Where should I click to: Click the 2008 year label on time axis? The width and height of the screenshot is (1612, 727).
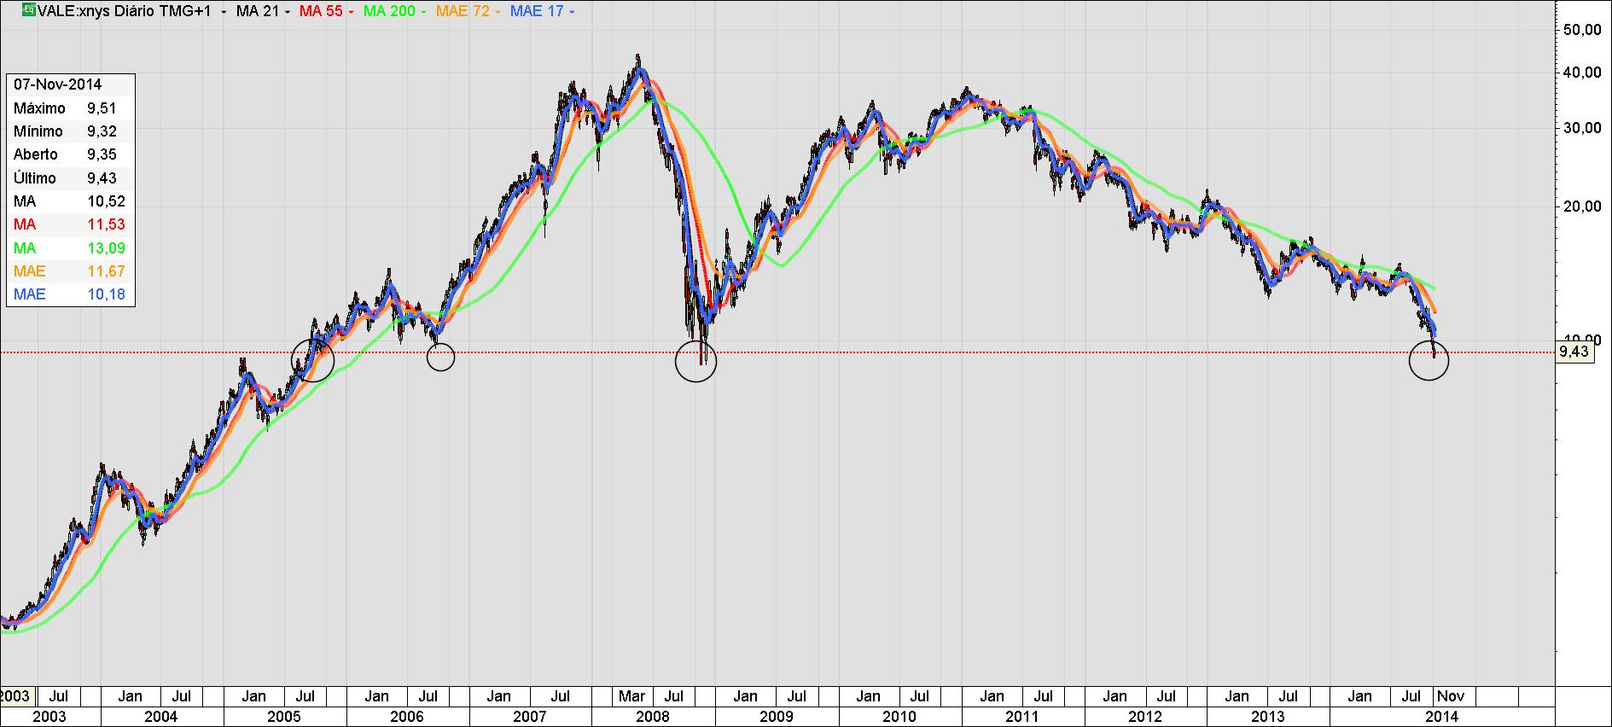[x=653, y=717]
